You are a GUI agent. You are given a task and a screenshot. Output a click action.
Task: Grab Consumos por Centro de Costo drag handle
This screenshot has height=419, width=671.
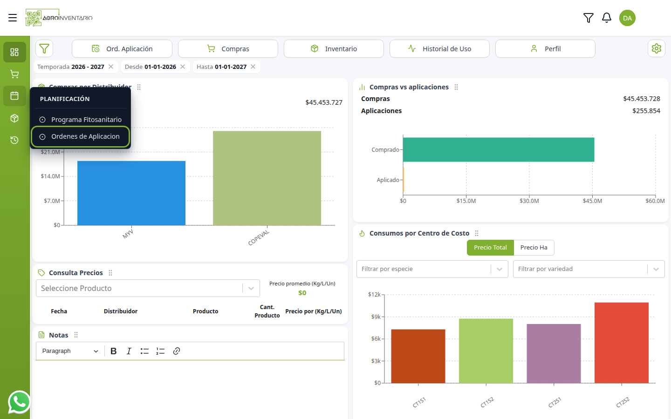coord(477,233)
